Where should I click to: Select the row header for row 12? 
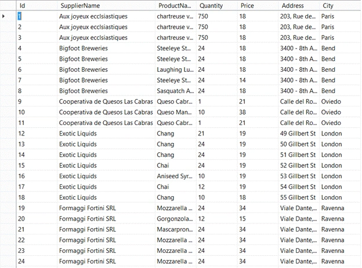coord(8,134)
